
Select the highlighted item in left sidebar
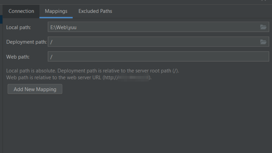point(1,19)
